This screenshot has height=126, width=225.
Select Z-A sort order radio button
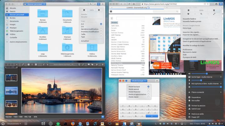pos(101,26)
